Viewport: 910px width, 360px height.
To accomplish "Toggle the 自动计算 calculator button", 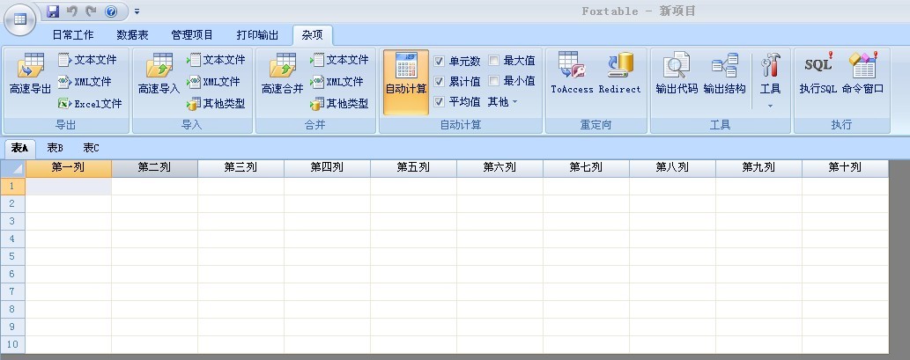I will tap(406, 82).
